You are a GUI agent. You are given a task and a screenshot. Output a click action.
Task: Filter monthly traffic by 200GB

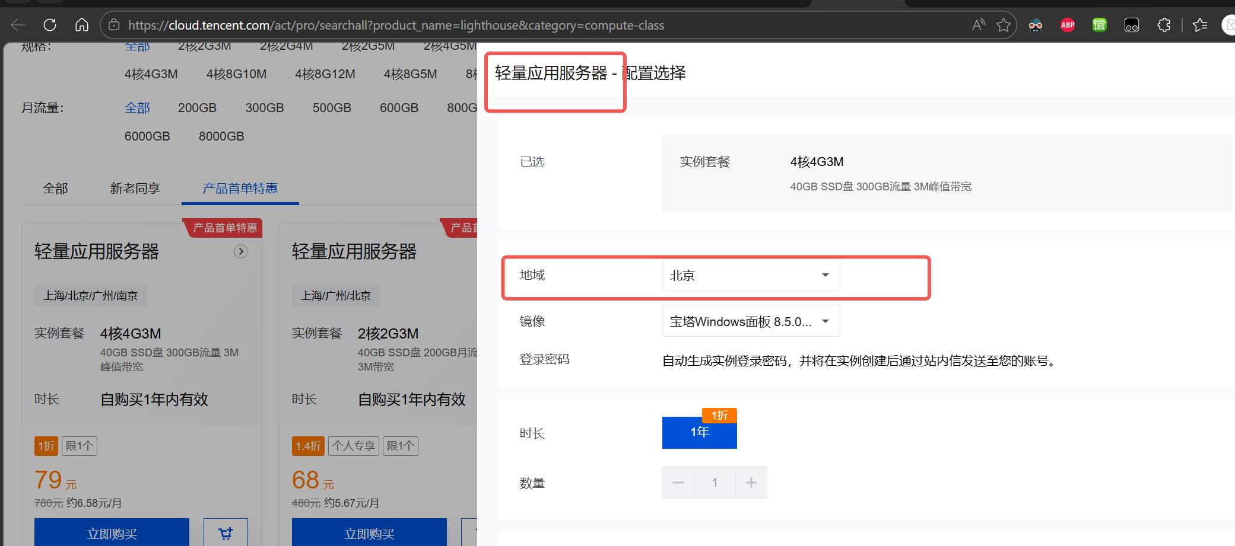pyautogui.click(x=197, y=108)
